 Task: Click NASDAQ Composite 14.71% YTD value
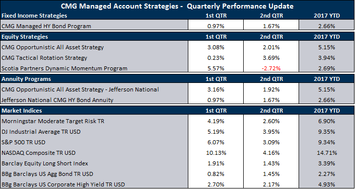327,153
